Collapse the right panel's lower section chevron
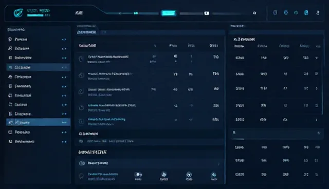The width and height of the screenshot is (329, 189). (319, 133)
